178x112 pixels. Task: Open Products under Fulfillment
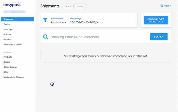[x=8, y=57]
